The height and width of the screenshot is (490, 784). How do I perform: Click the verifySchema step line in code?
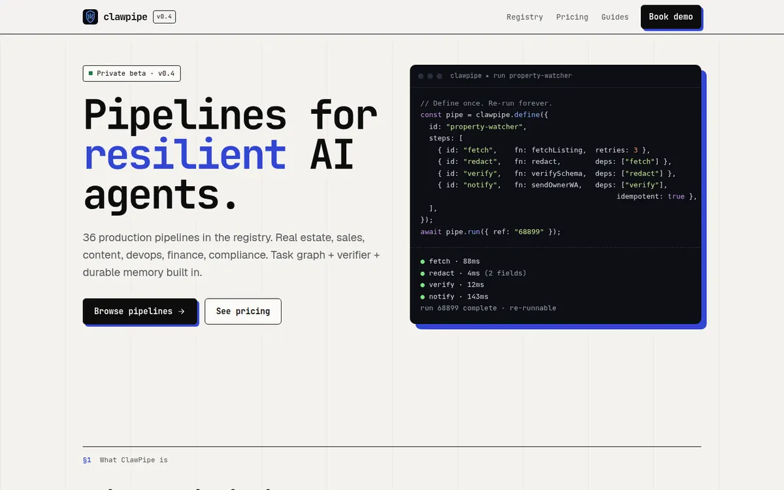click(x=557, y=173)
